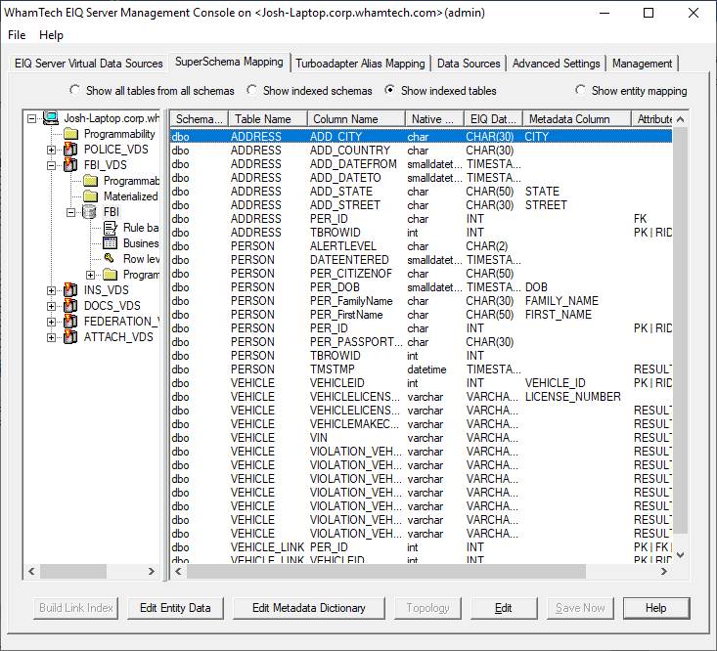Viewport: 717px width, 651px height.
Task: Click the ATTACH_VDS data source icon
Action: 70,336
